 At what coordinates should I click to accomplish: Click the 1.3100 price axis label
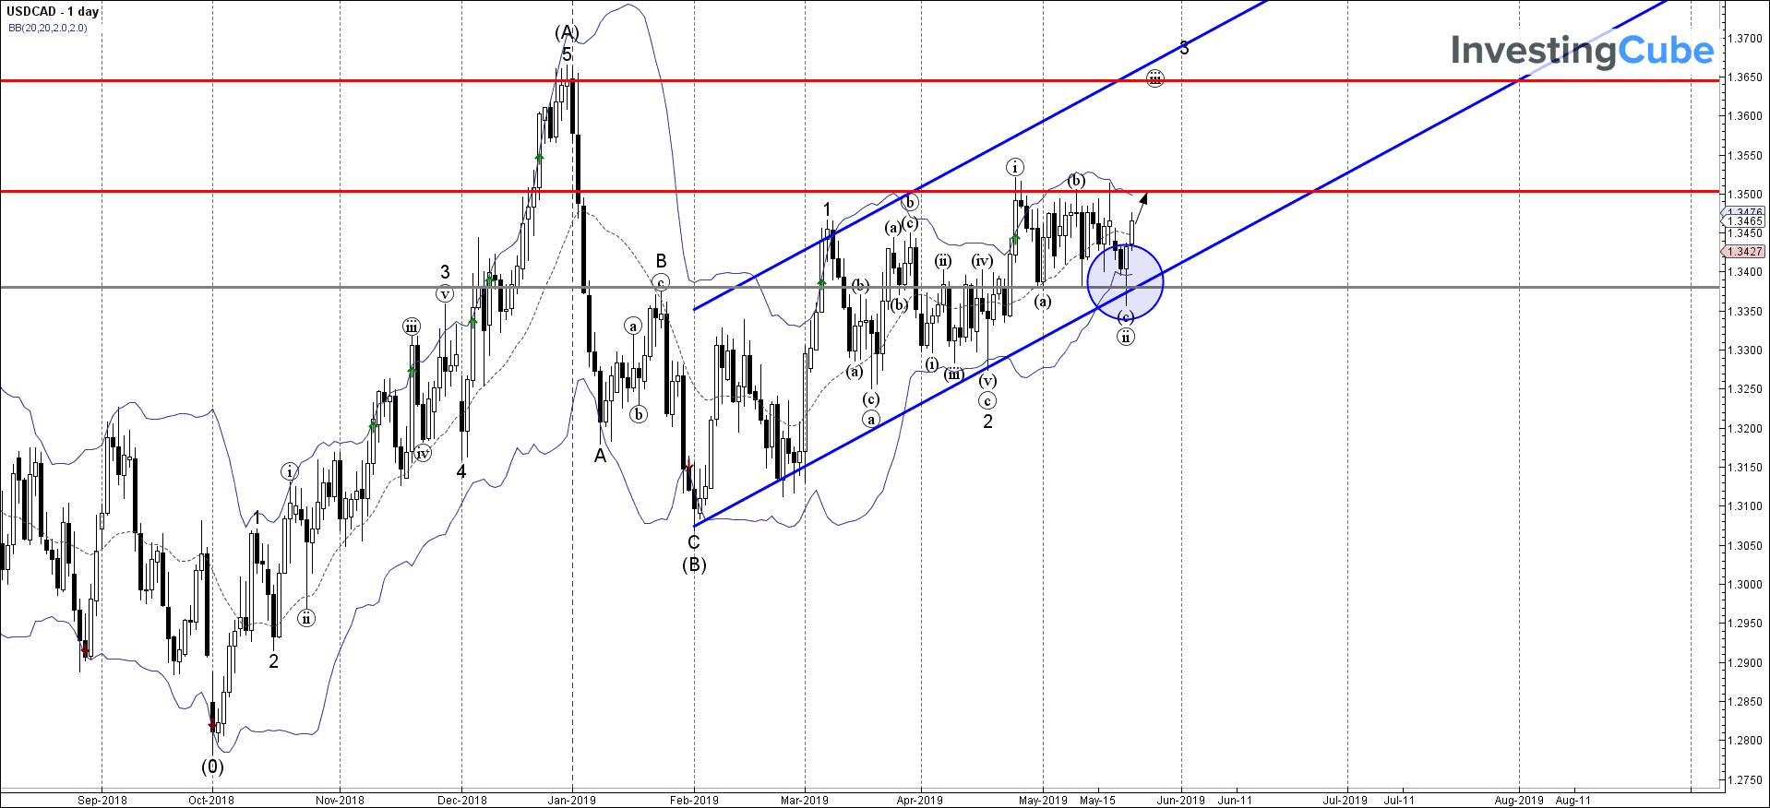[x=1745, y=506]
